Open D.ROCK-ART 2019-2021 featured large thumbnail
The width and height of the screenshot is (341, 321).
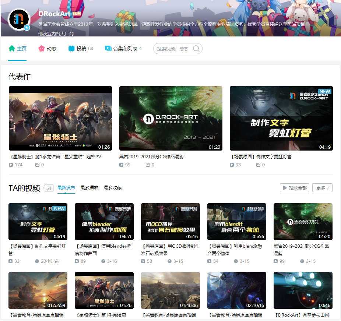[171, 118]
